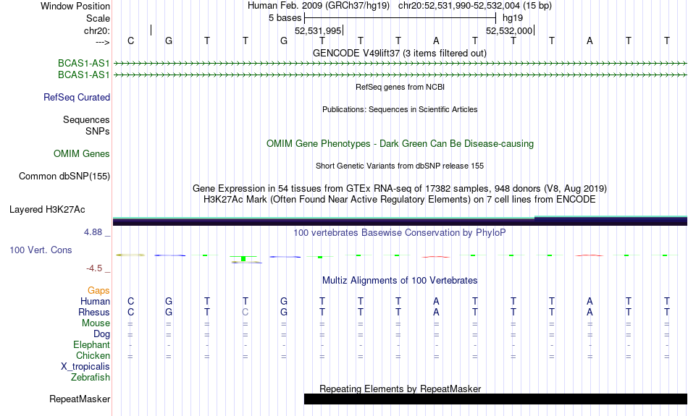The image size is (688, 416).
Task: Click the GTEx Gene Expression track title
Action: coord(400,189)
